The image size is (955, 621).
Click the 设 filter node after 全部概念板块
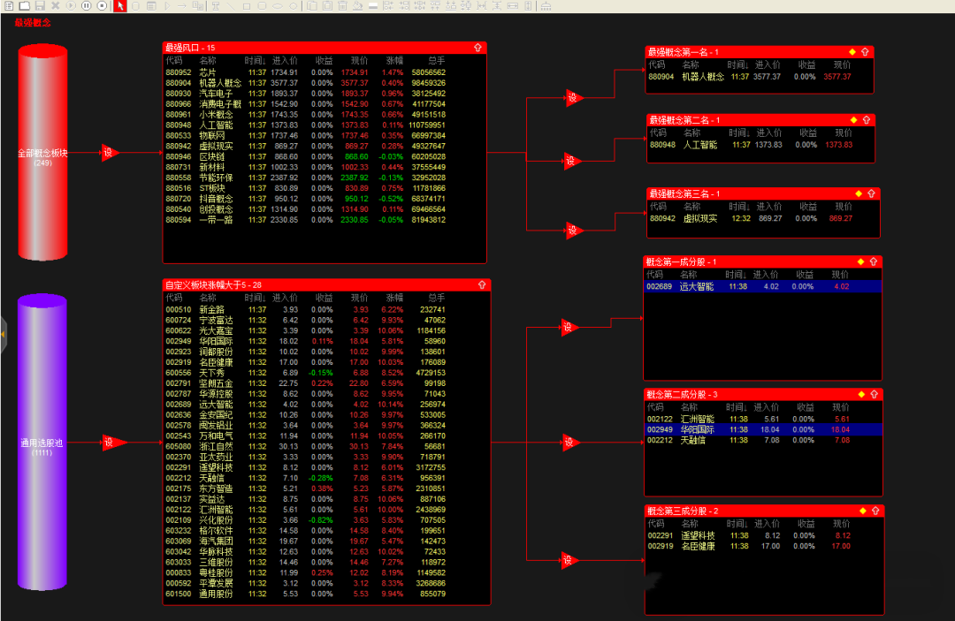tap(109, 153)
